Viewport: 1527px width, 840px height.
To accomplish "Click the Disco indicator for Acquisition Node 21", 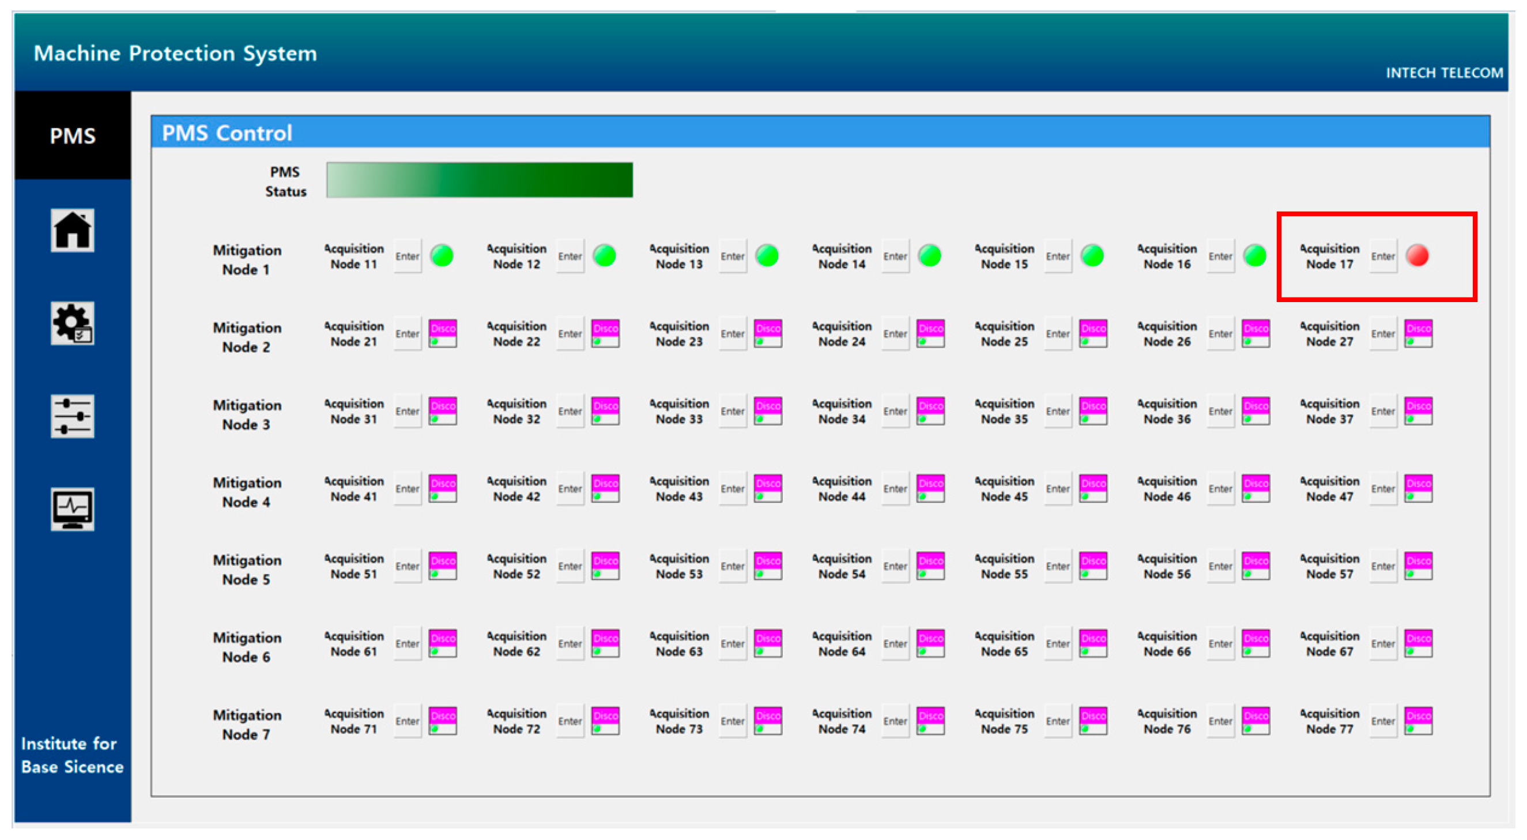I will (x=443, y=334).
